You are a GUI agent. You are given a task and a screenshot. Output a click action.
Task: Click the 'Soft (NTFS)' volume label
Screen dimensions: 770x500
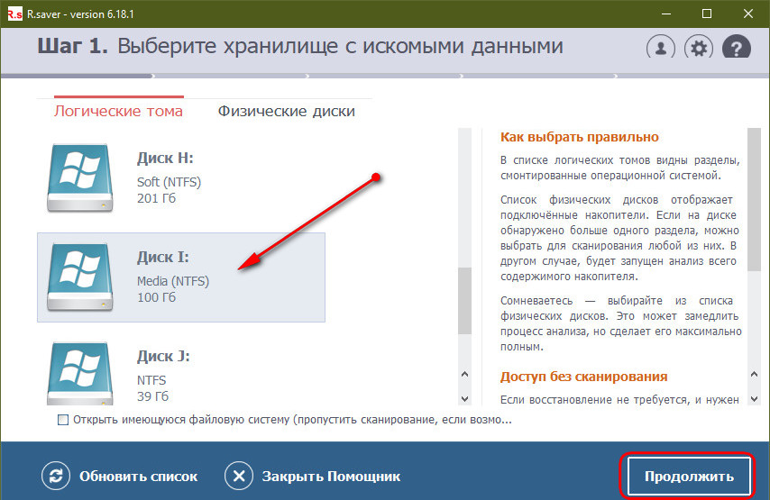coord(169,182)
